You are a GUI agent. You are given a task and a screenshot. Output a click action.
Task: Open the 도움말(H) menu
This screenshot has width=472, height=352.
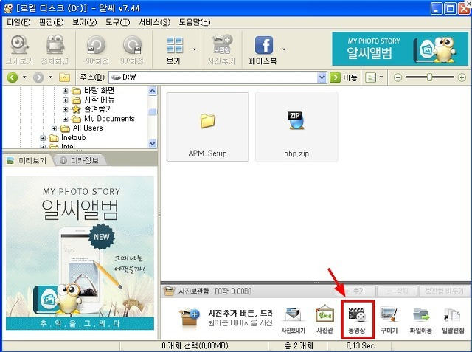[x=195, y=22]
